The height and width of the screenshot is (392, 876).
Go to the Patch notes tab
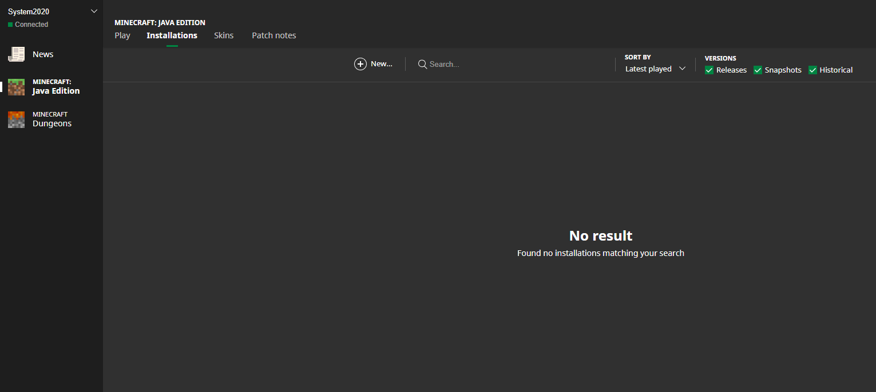[274, 35]
